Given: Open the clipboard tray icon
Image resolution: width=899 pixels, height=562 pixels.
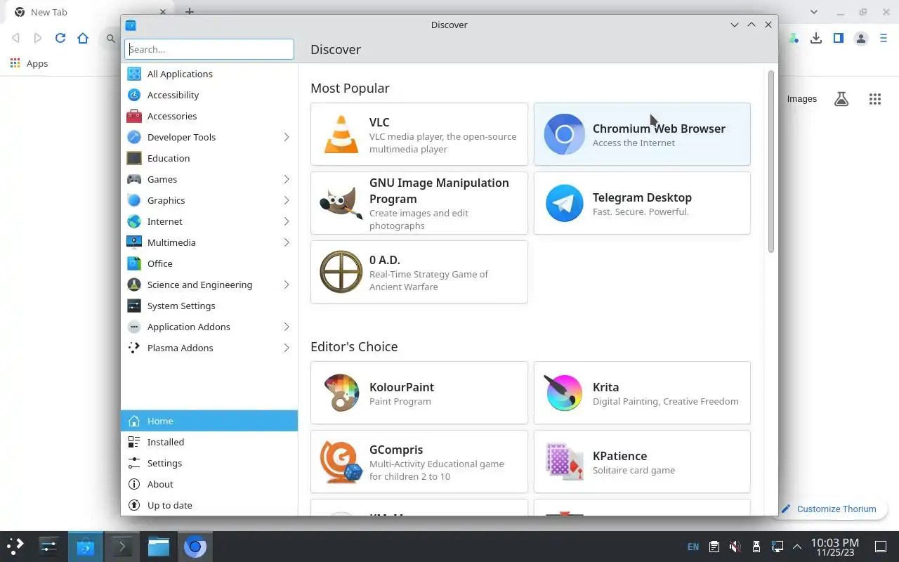Looking at the screenshot, I should point(714,547).
